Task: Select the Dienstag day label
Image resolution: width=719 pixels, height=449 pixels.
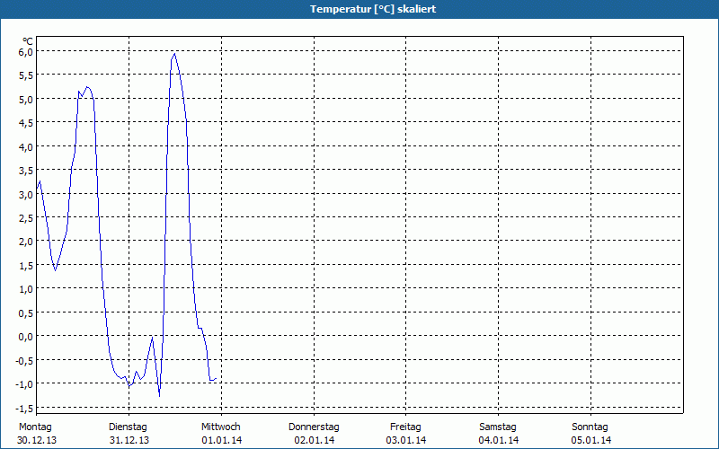Action: (128, 427)
